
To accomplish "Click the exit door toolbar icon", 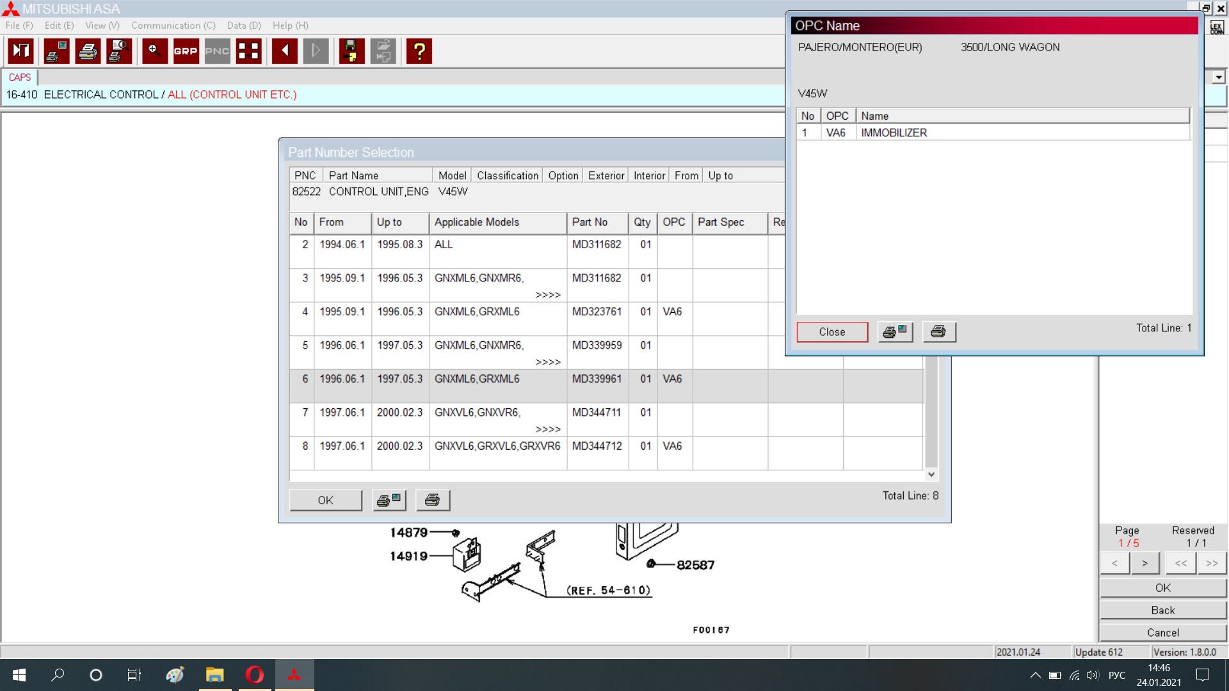I will (x=20, y=51).
